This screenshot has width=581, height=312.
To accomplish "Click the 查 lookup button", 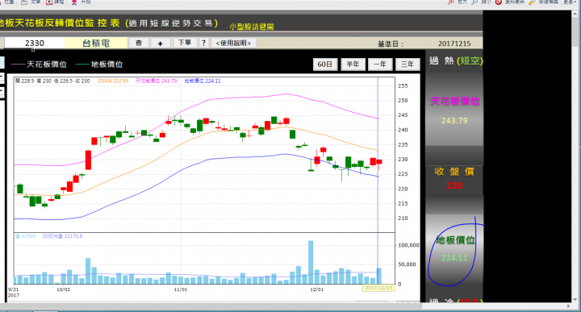I will pyautogui.click(x=139, y=43).
